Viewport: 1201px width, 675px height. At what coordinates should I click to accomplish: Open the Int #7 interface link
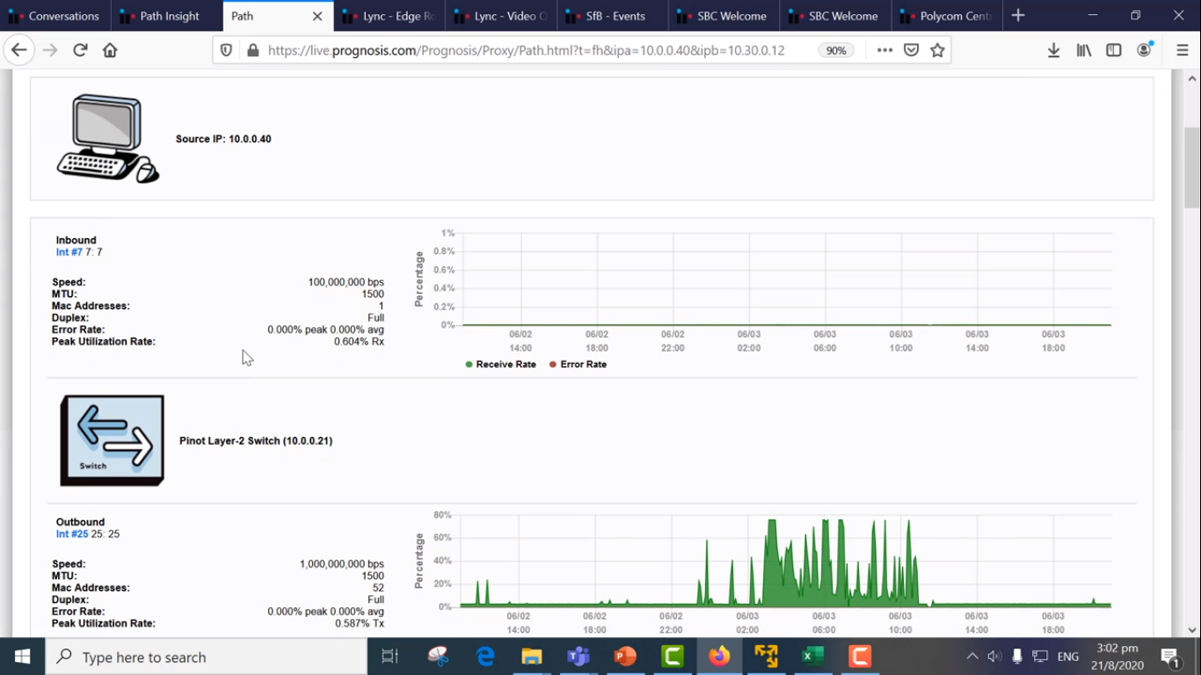(69, 252)
